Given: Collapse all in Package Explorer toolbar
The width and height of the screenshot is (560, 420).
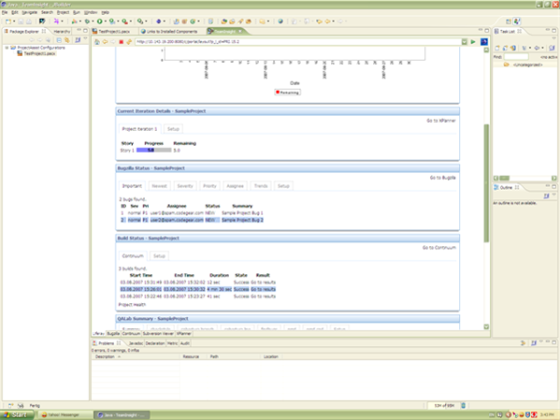Looking at the screenshot, I should pyautogui.click(x=59, y=40).
